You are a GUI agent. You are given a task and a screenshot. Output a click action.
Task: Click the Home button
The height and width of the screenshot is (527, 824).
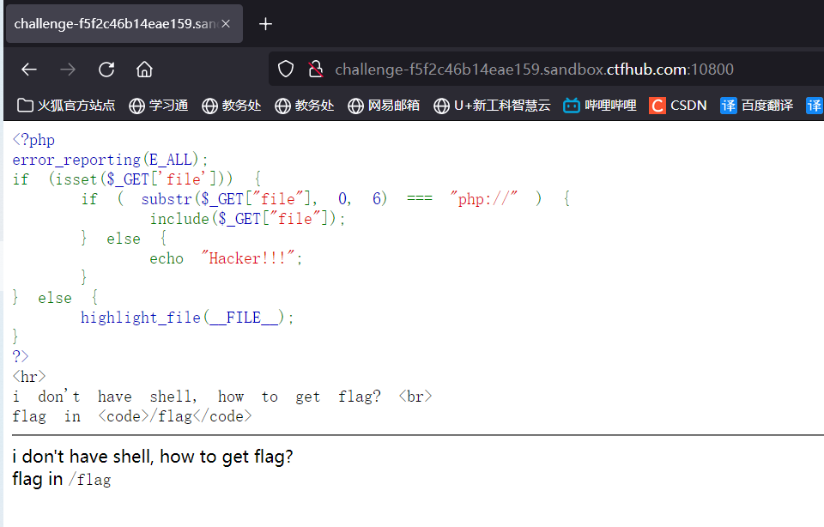click(144, 69)
